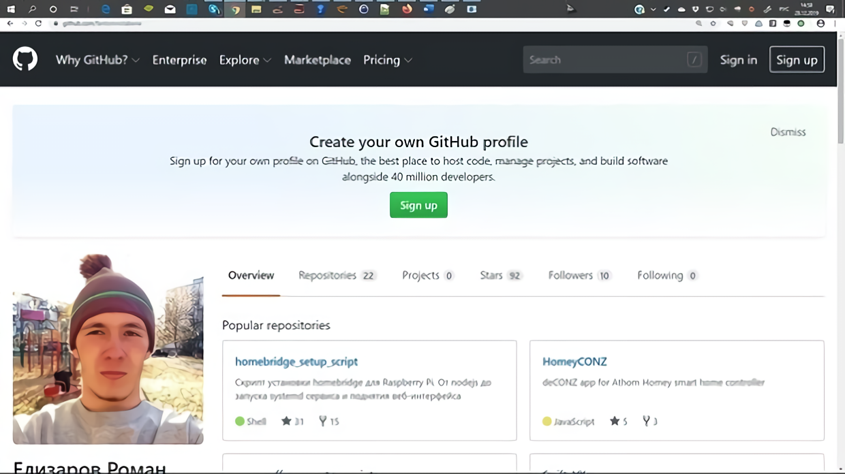Click the green Sign up button
Viewport: 845px width, 474px height.
coord(418,205)
